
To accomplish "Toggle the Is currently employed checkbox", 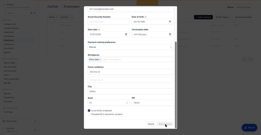I will click(89, 111).
